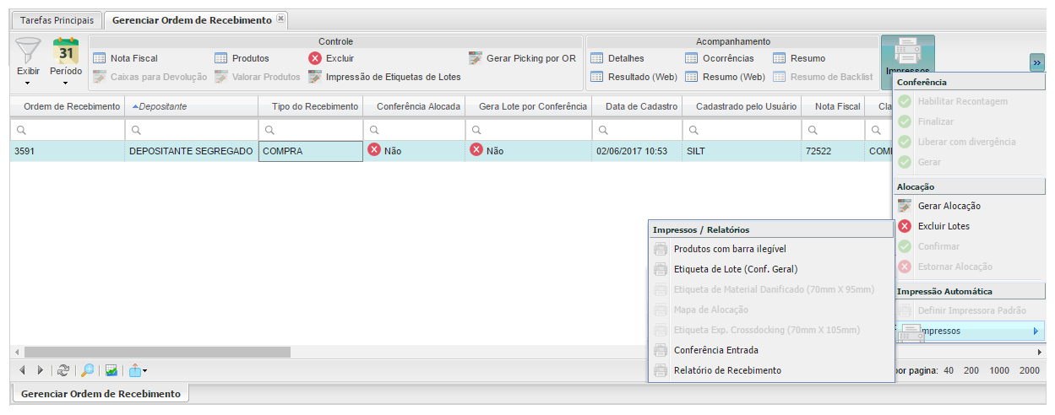The width and height of the screenshot is (1055, 415).
Task: Click the Ordem de Recebimento filter field
Action: (68, 130)
